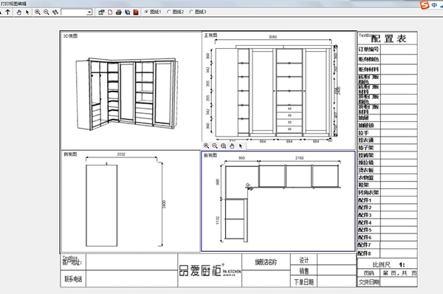Open the zoom level combo box dropdown
Viewport: 443px width, 294px height.
(89, 12)
